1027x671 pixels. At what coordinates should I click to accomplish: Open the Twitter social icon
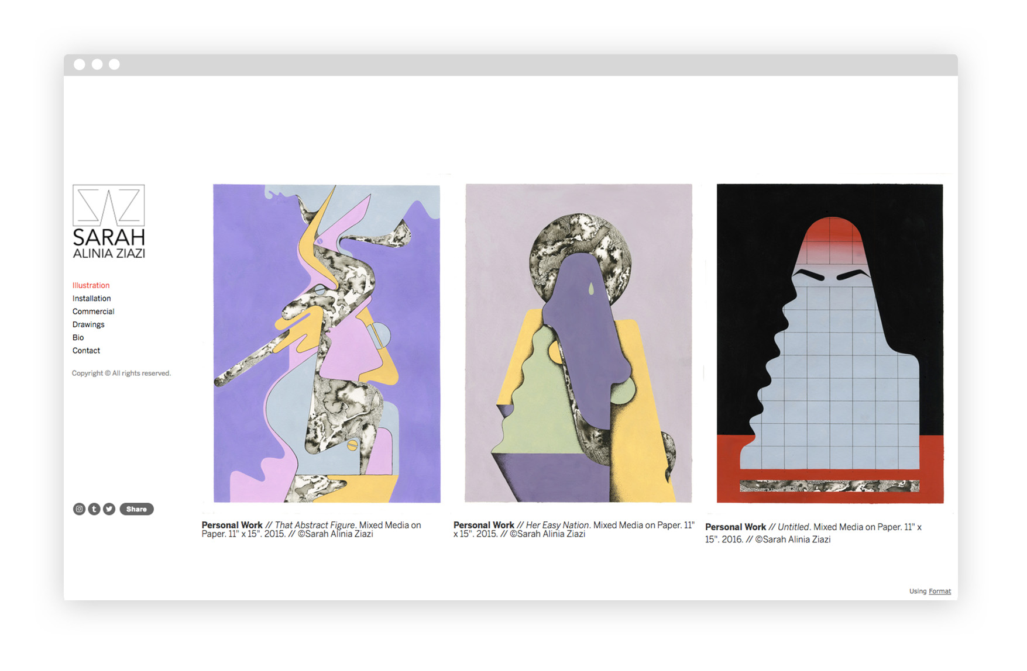click(109, 509)
